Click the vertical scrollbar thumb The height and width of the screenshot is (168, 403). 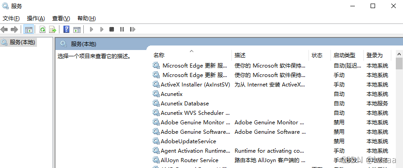[x=399, y=64]
